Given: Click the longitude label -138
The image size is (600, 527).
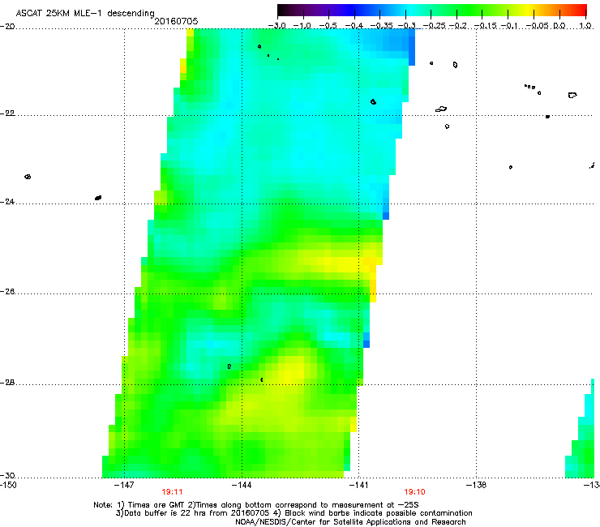Looking at the screenshot, I should [477, 486].
